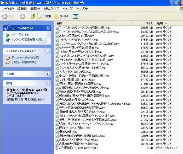Image resolution: width=183 pixels, height=154 pixels.
Task: Click 新しいフォルダを作成する link
Action: (x=25, y=58)
